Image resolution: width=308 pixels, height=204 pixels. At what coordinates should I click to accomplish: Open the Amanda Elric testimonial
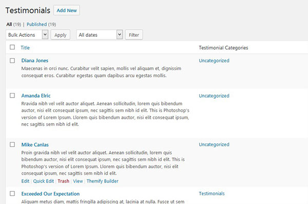[36, 96]
